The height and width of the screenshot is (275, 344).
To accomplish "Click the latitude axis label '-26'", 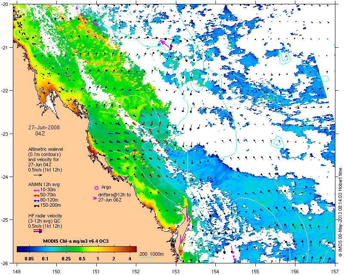I will click(4, 263).
